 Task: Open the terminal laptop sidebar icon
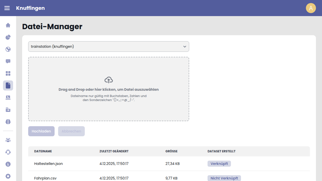(x=8, y=98)
